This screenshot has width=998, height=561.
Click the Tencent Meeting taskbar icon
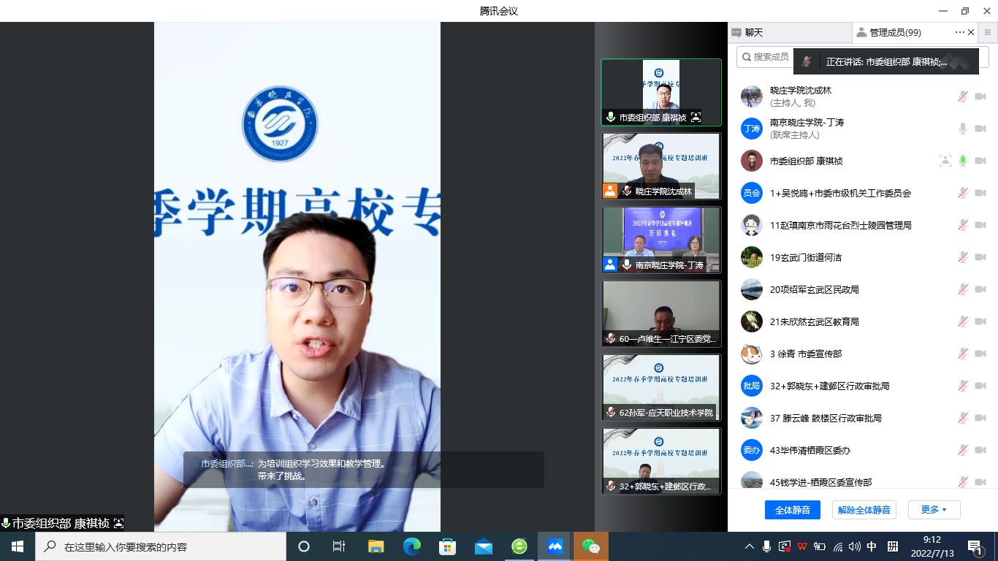click(x=555, y=546)
